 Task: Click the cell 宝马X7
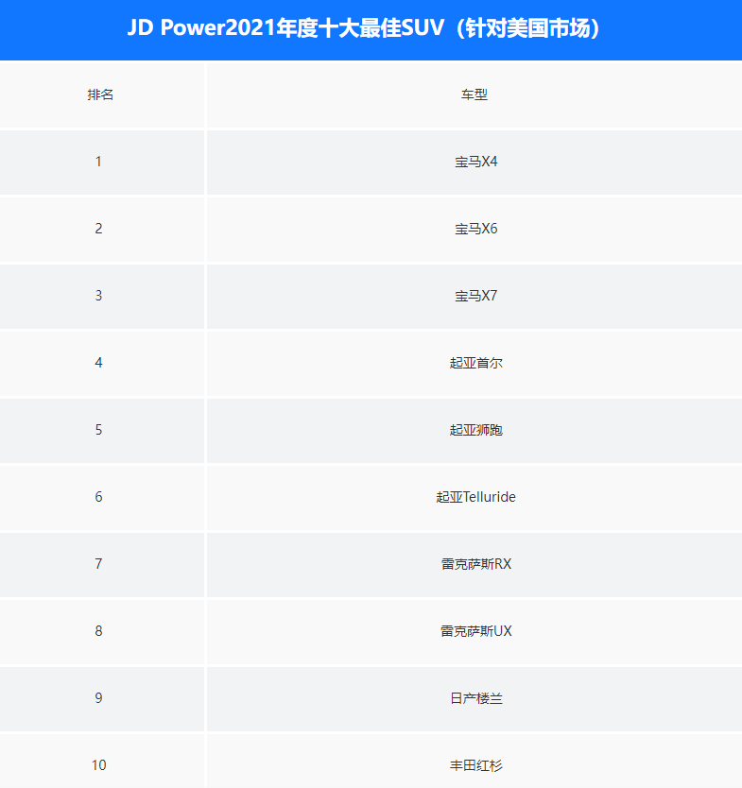coord(475,296)
